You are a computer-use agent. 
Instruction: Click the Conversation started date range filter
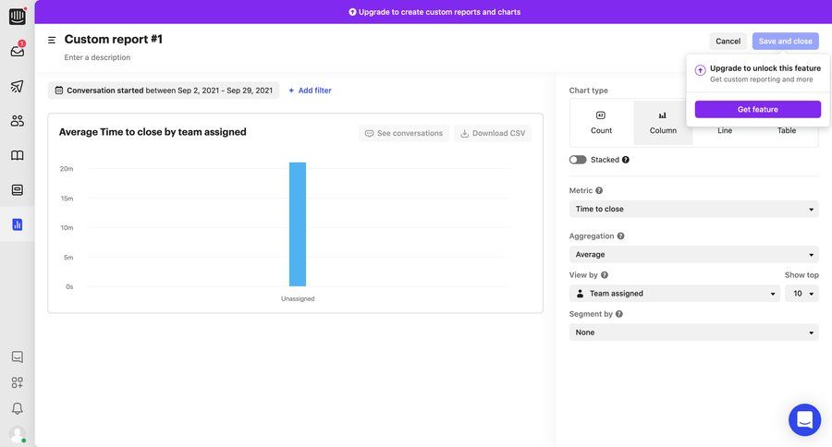pos(164,91)
